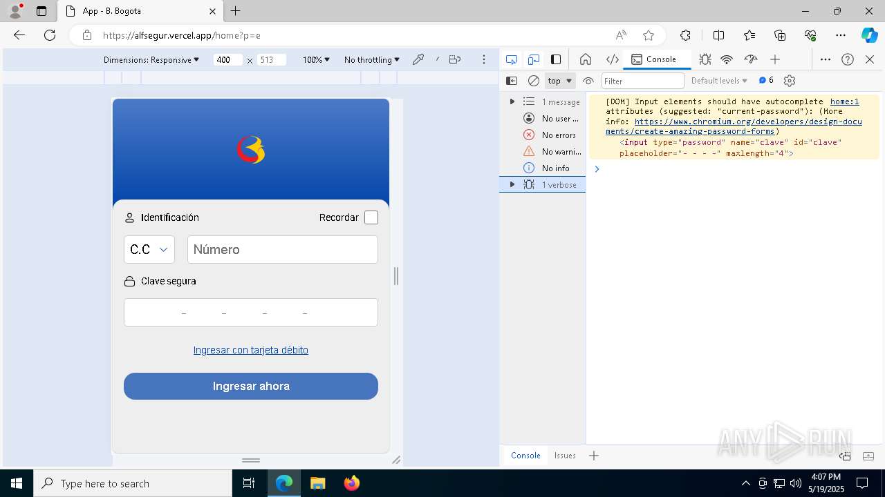Image resolution: width=885 pixels, height=497 pixels.
Task: Go back with browser arrow icon
Action: coord(19,35)
